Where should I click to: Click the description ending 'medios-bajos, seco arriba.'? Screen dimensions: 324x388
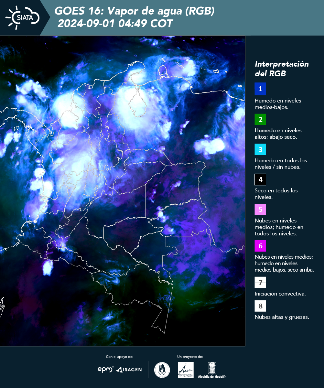(284, 263)
